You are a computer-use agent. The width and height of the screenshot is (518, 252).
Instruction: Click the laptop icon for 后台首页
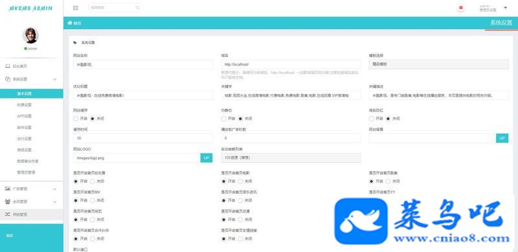(8, 66)
